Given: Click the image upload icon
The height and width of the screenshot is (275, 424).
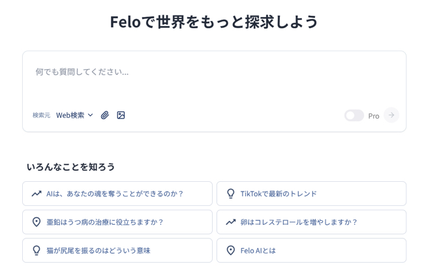Looking at the screenshot, I should [x=121, y=115].
